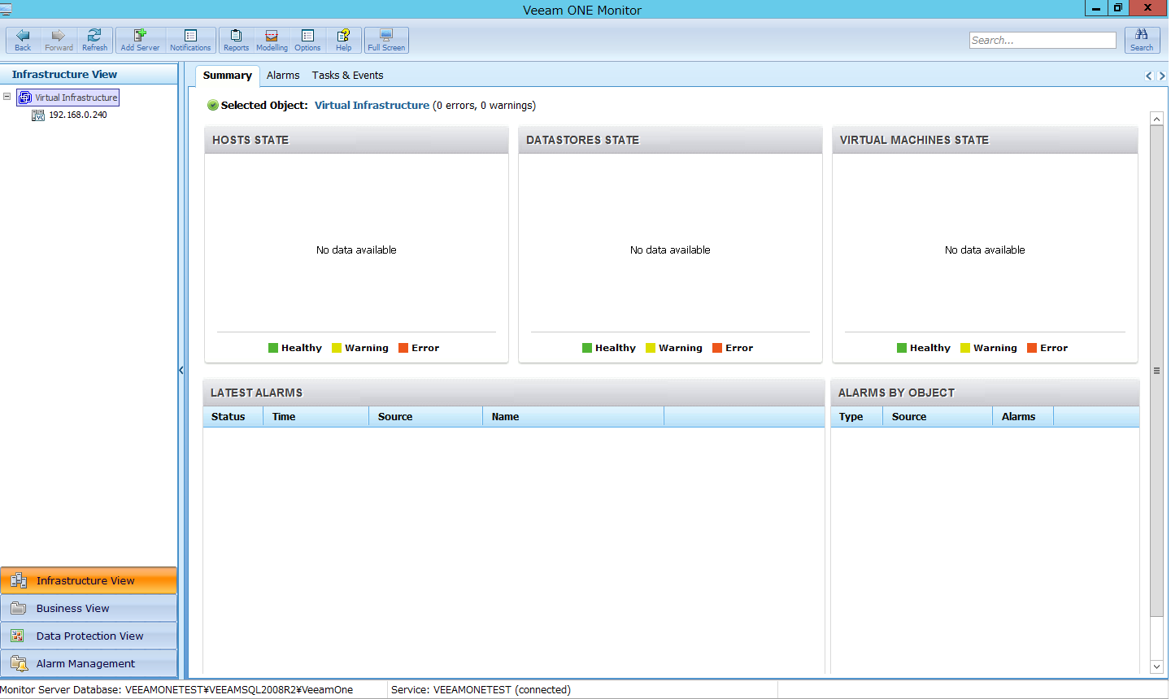
Task: Click green Healthy swatch in Hosts State
Action: (x=273, y=348)
